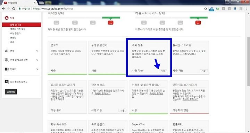Image resolution: width=250 pixels, height=133 pixels.
Task: Click the blue microphone-shaped extension icon
Action: click(x=235, y=9)
